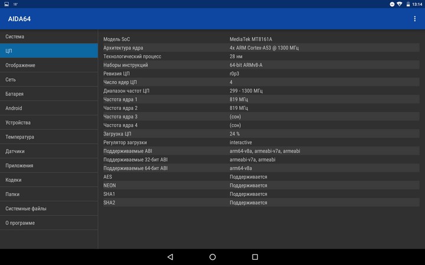The image size is (425, 265).
Task: Select the SHA2 row label
Action: pyautogui.click(x=109, y=203)
